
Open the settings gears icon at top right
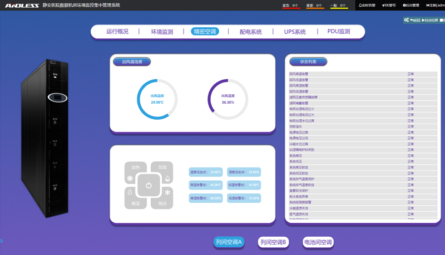tap(407, 21)
